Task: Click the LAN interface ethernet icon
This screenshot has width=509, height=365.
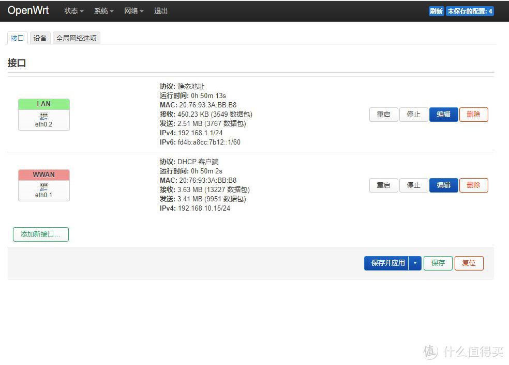Action: 44,116
